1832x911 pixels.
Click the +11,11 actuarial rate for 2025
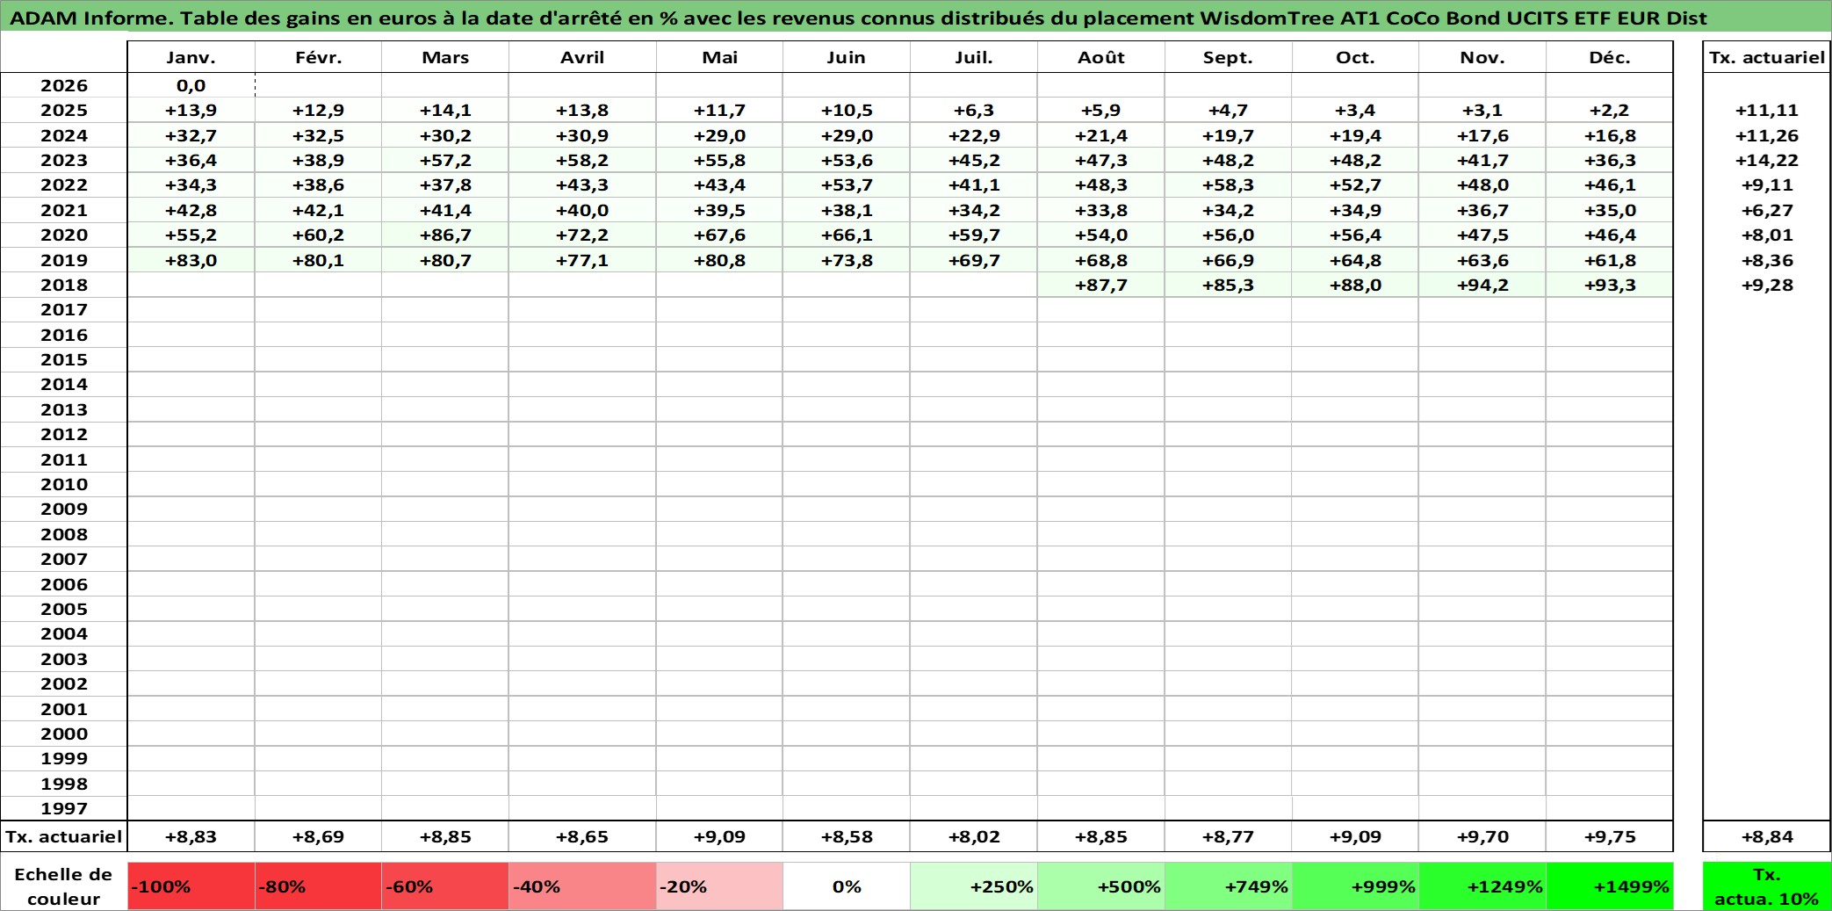[x=1766, y=110]
